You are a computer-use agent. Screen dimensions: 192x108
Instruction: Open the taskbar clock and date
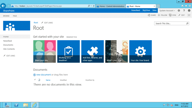tap(184, 105)
